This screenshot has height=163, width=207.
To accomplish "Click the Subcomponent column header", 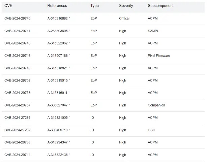I will (161, 6).
